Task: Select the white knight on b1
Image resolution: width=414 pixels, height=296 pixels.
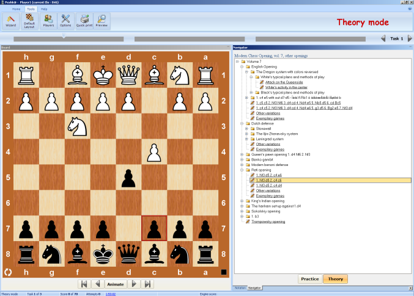Action: [180, 75]
